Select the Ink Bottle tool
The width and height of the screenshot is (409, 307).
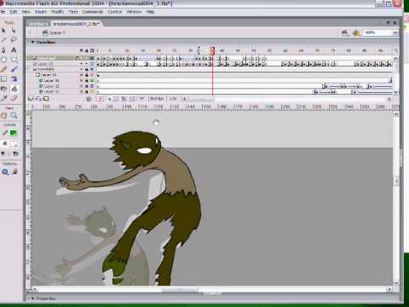pyautogui.click(x=3, y=89)
